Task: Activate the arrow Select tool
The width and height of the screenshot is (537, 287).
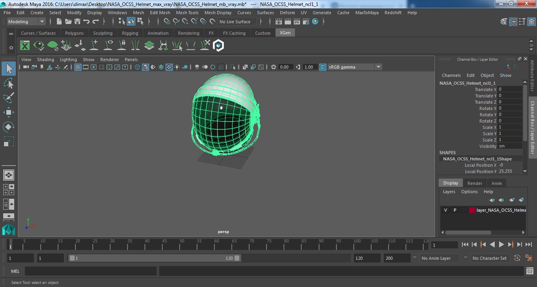Action: [x=9, y=69]
